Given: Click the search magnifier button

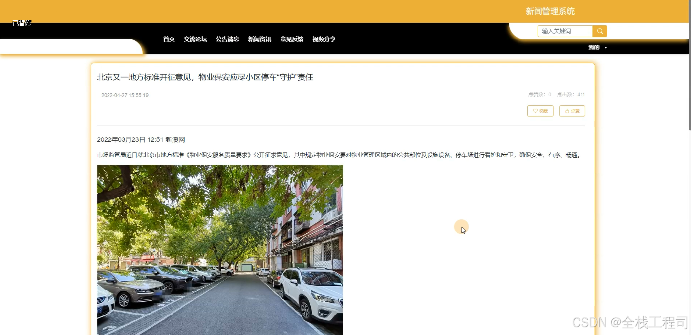Looking at the screenshot, I should pyautogui.click(x=600, y=31).
